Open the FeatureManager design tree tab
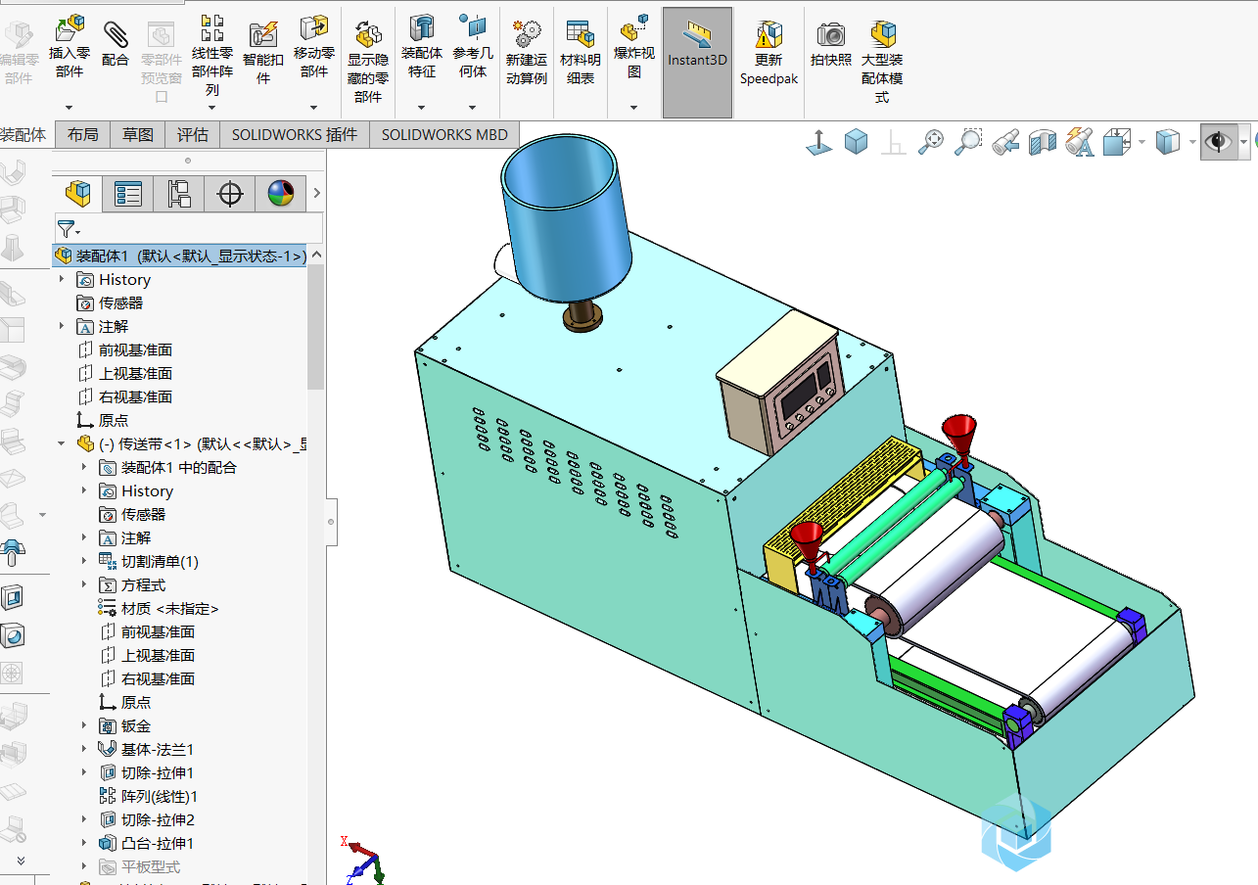This screenshot has width=1258, height=885. coord(78,194)
